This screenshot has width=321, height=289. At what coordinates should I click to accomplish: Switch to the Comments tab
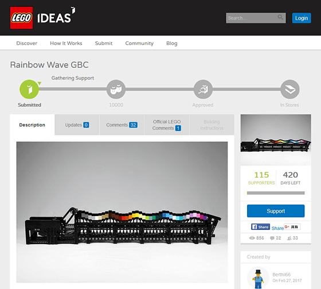click(x=122, y=125)
